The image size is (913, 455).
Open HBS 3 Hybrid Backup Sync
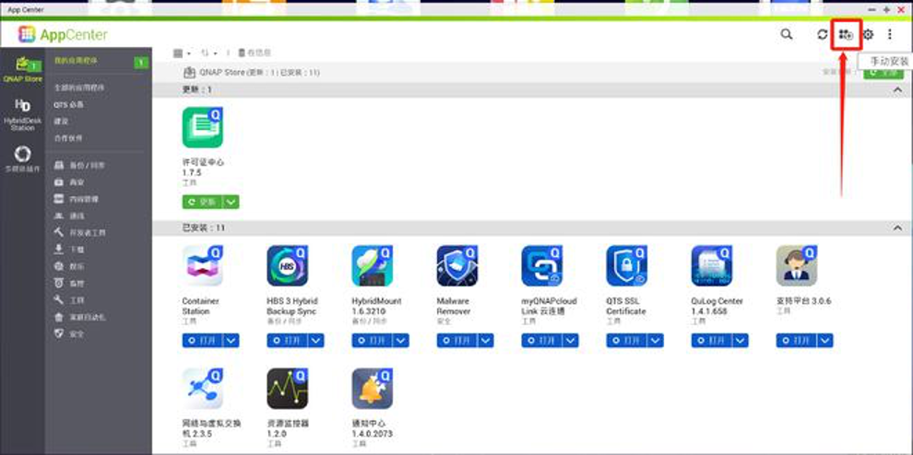pos(287,341)
